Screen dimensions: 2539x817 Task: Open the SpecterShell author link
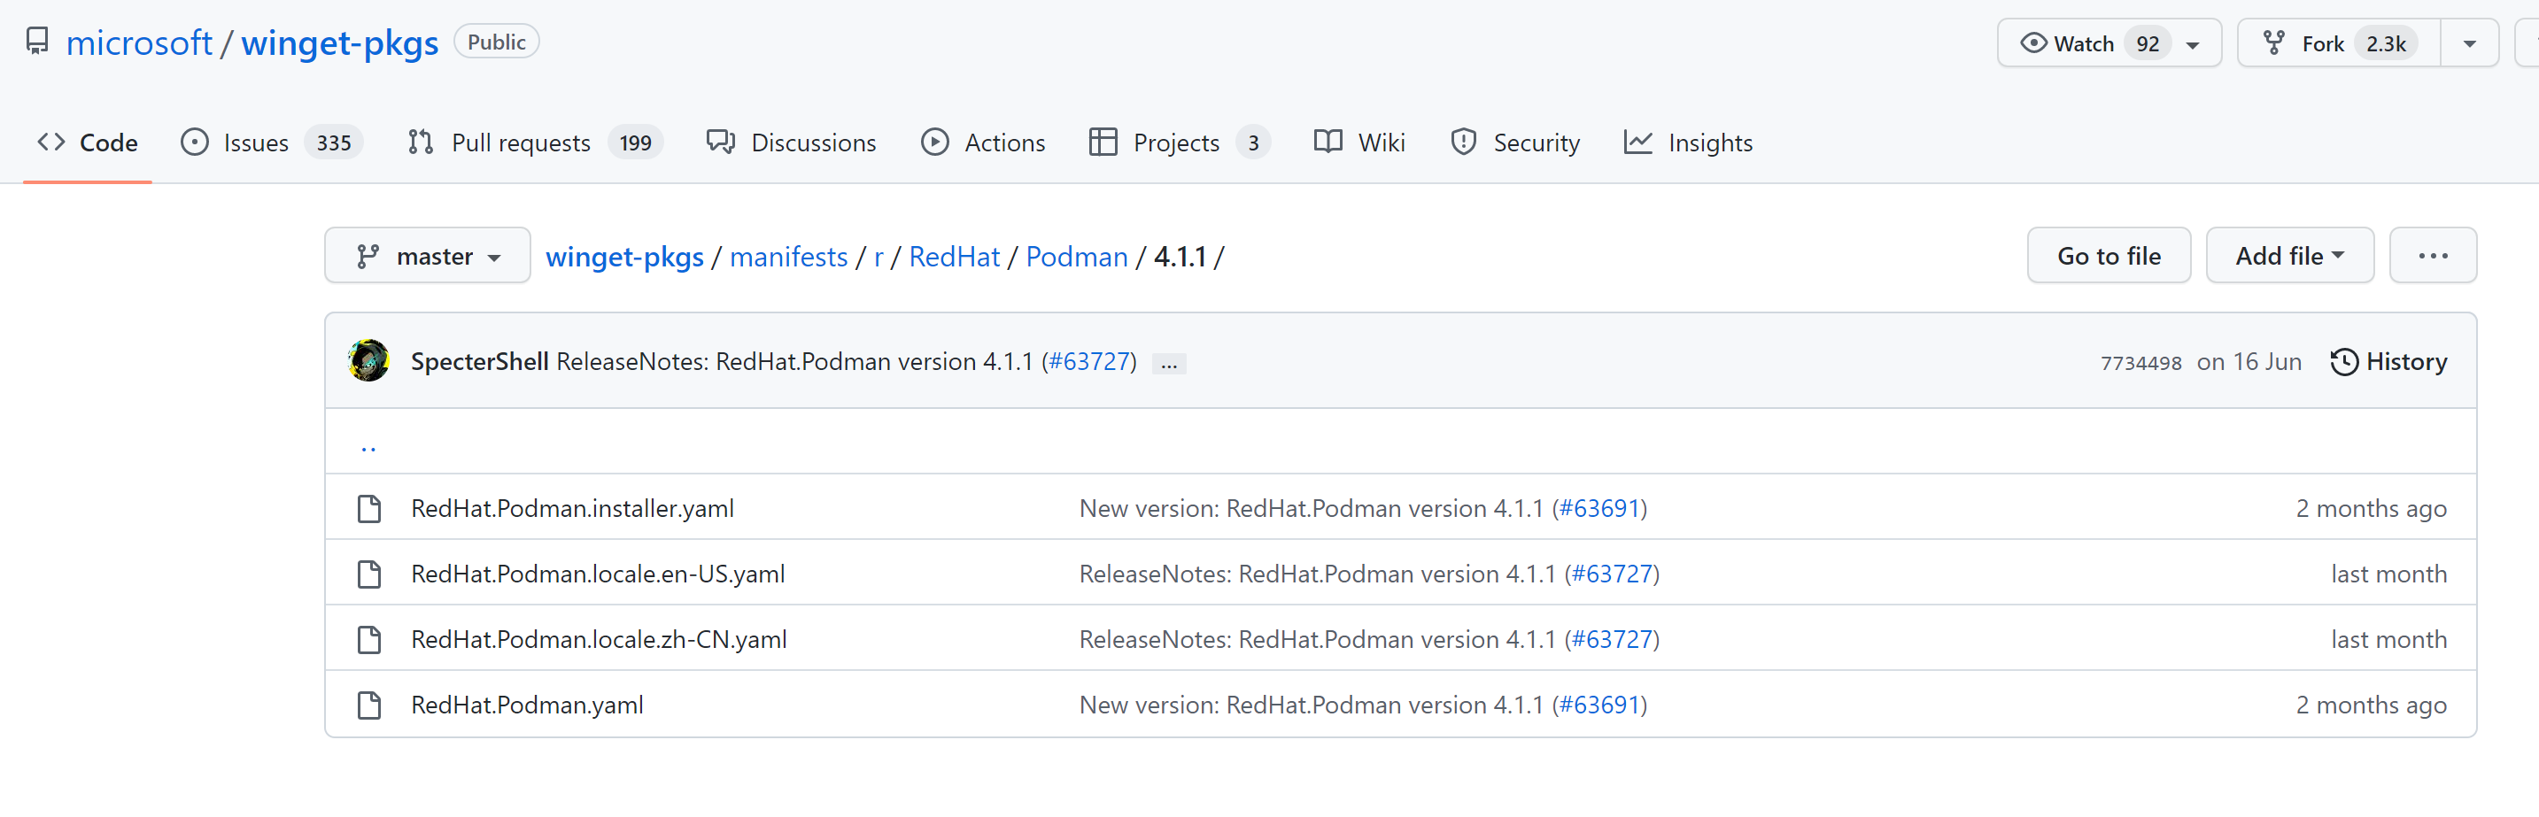(479, 362)
